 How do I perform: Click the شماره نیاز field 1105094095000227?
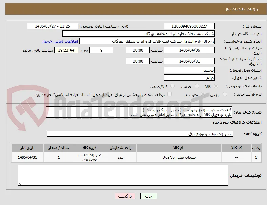pos(189,26)
